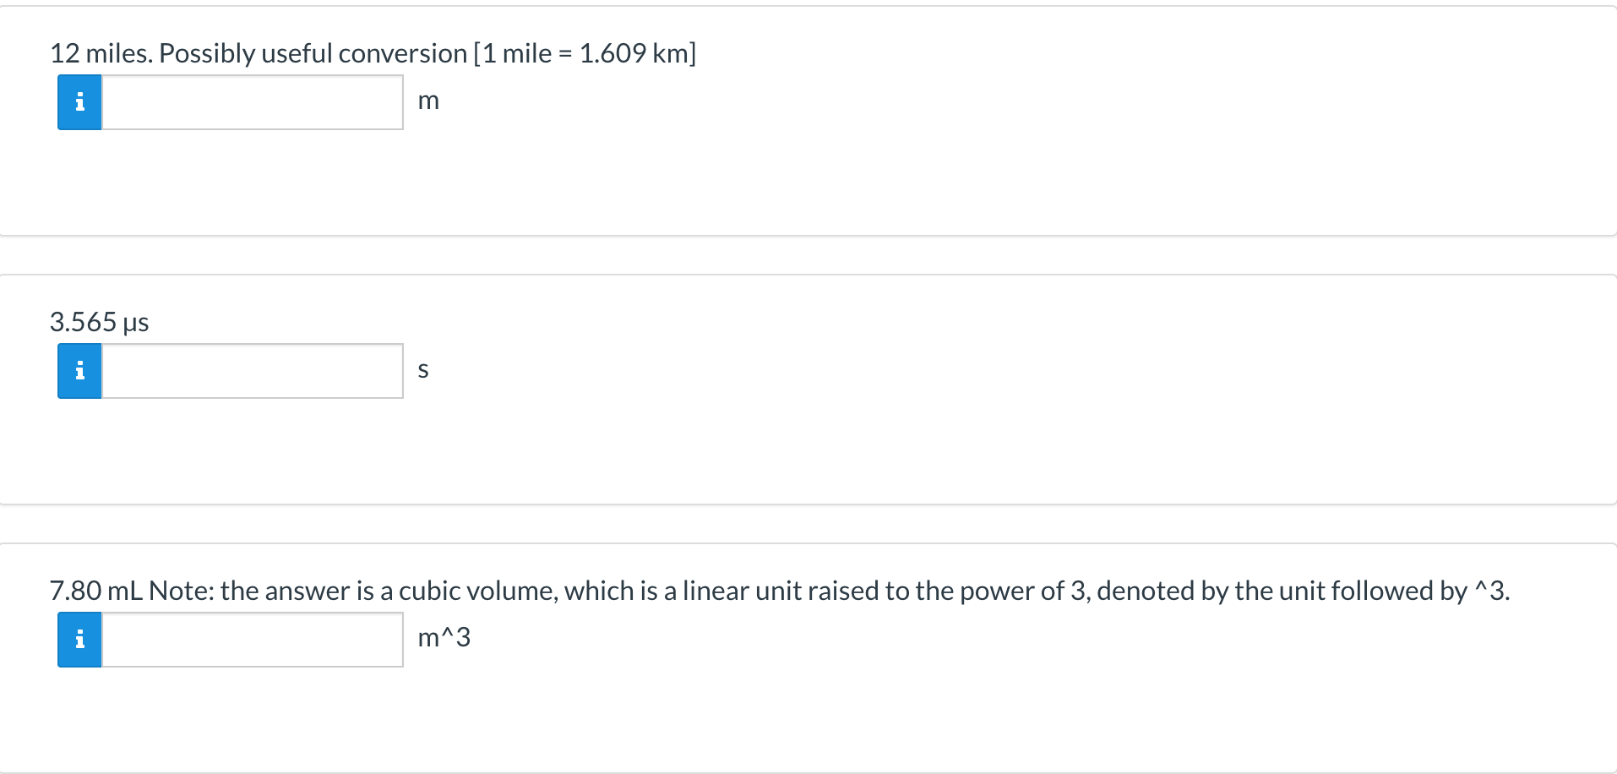This screenshot has height=774, width=1617.
Task: Click the answer box for the seconds conversion
Action: (252, 370)
